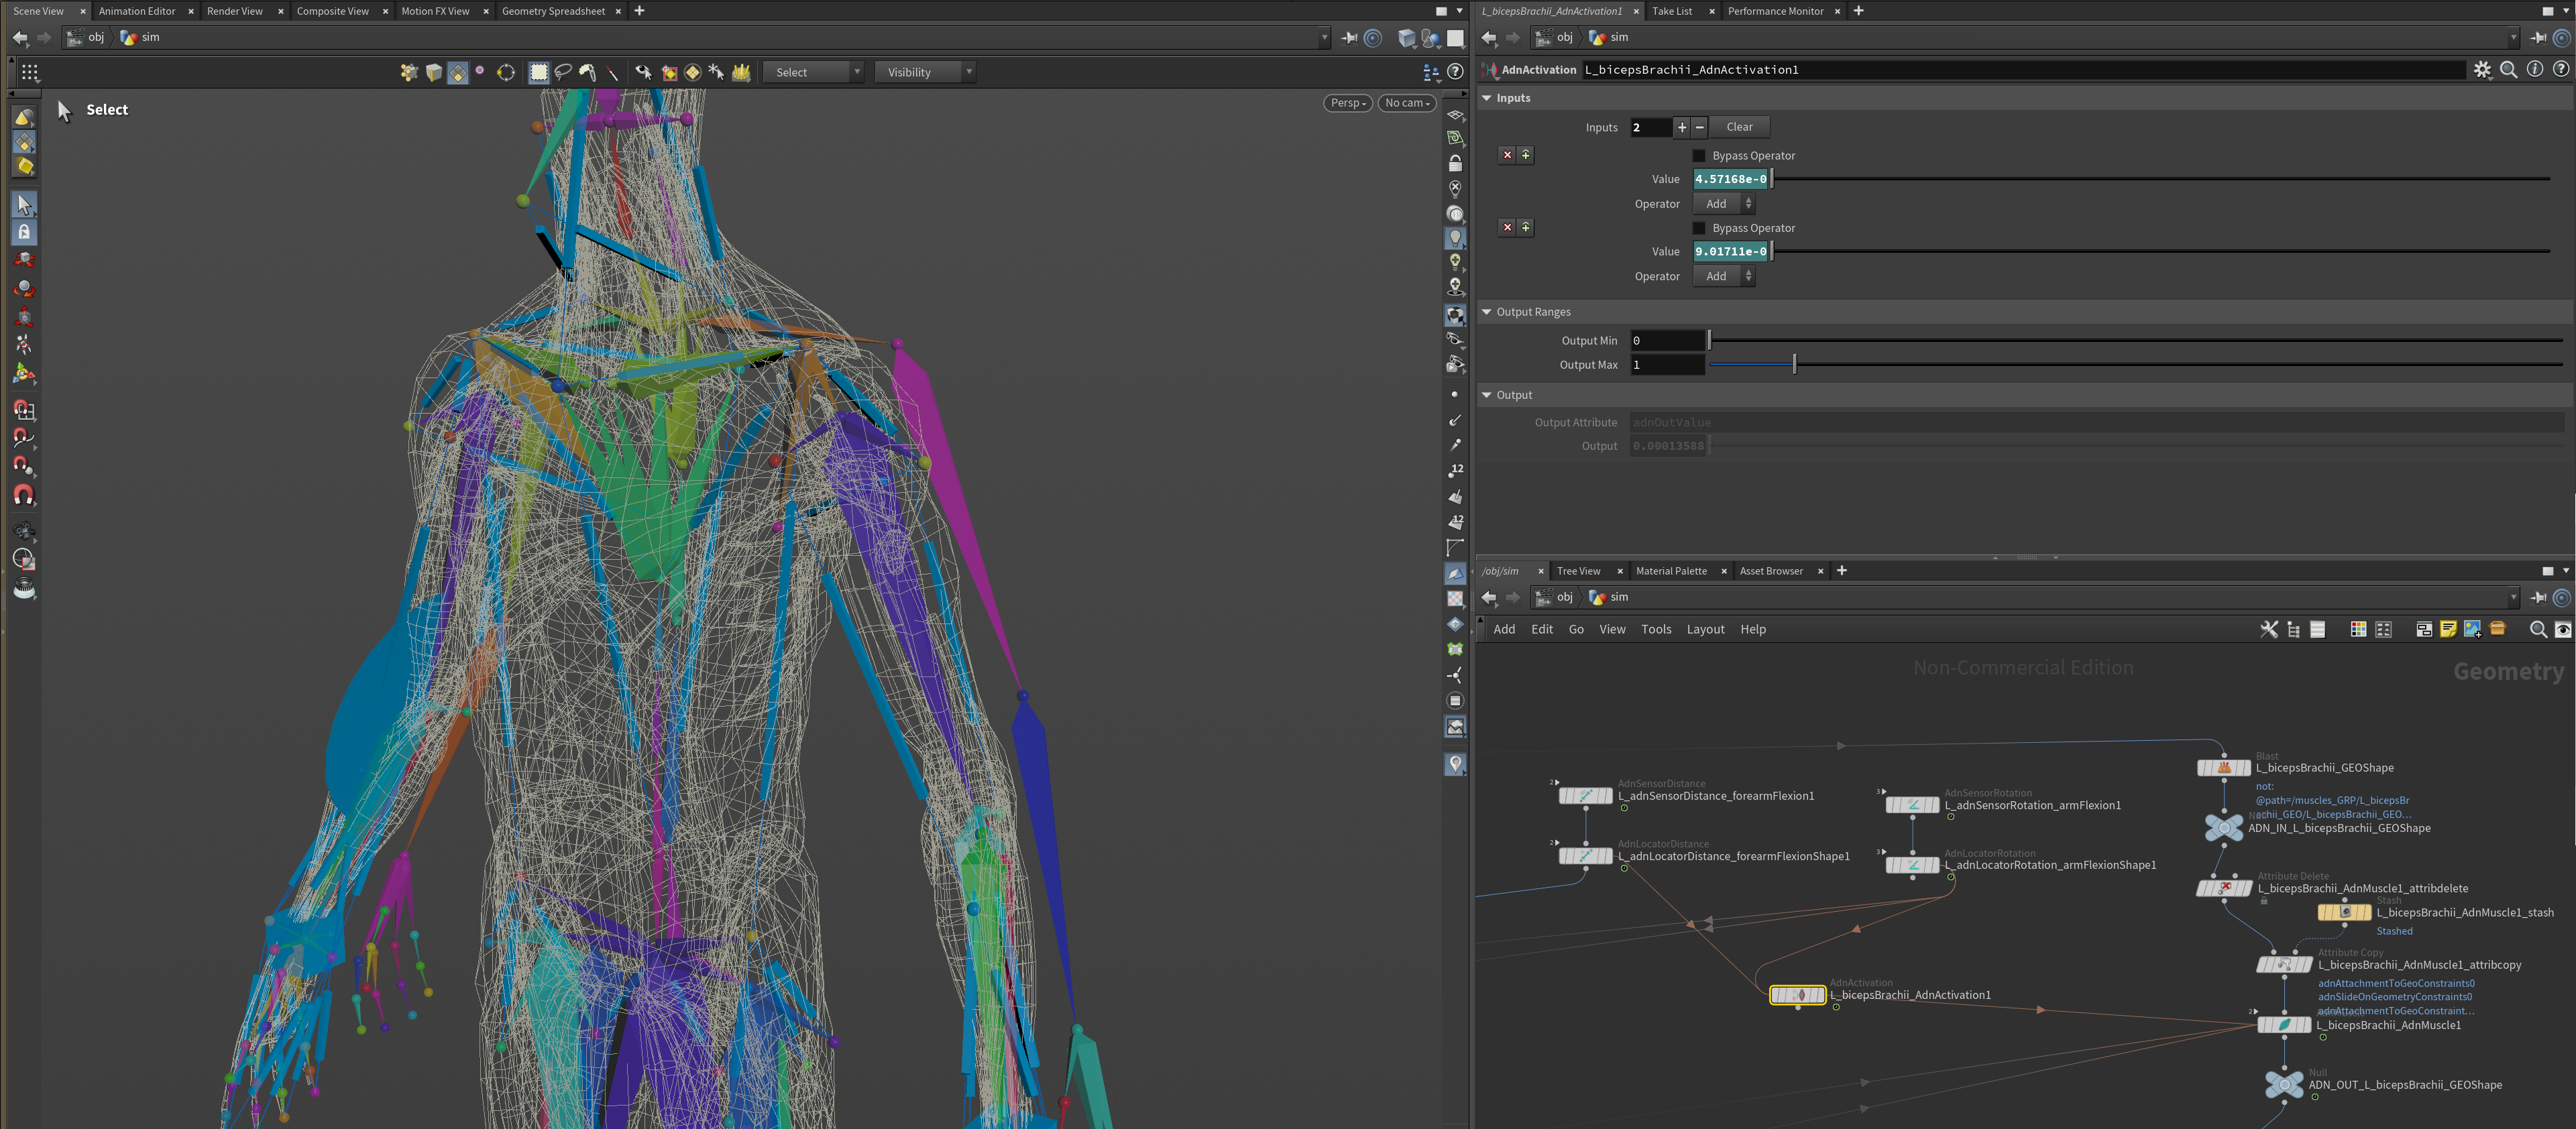Click the Select arrow tool in left shelf

pyautogui.click(x=24, y=205)
